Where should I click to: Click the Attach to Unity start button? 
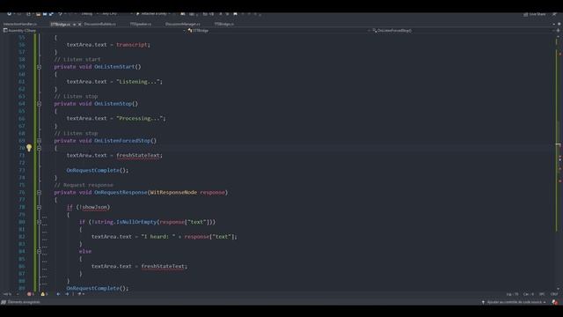point(151,14)
